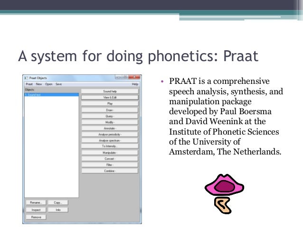
Task: Click the Praat Objects window title icon
Action: [x=26, y=78]
